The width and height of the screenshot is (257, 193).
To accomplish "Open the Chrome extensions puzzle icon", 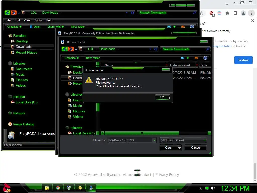I will pos(227,13).
